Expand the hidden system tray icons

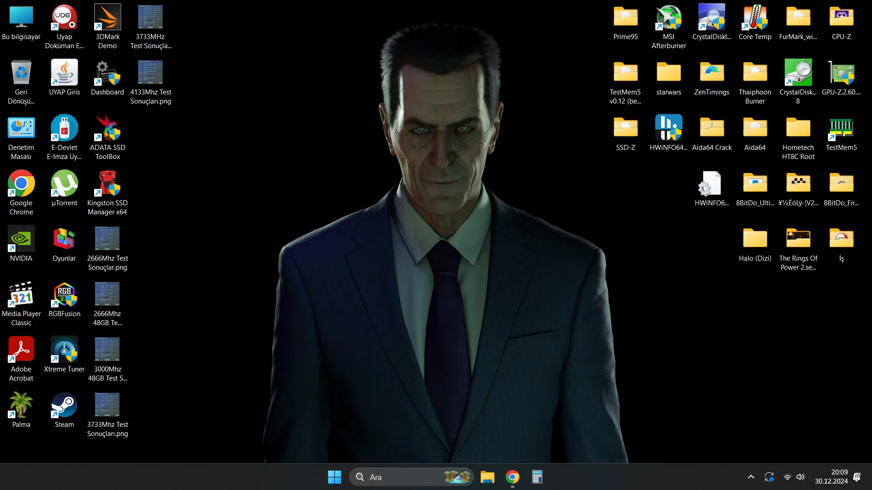click(751, 477)
